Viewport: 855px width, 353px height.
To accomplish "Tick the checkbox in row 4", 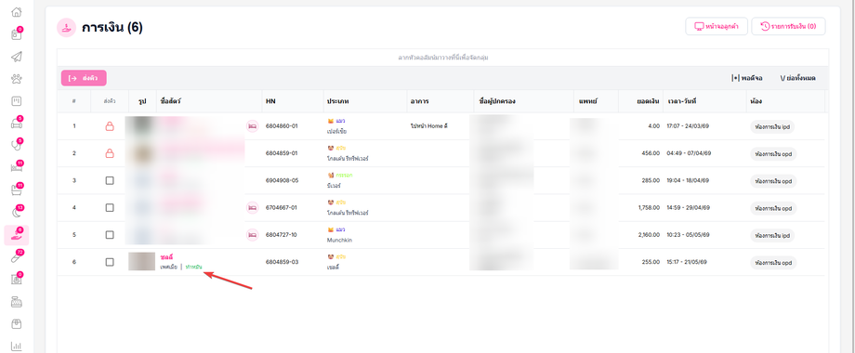I will [110, 207].
